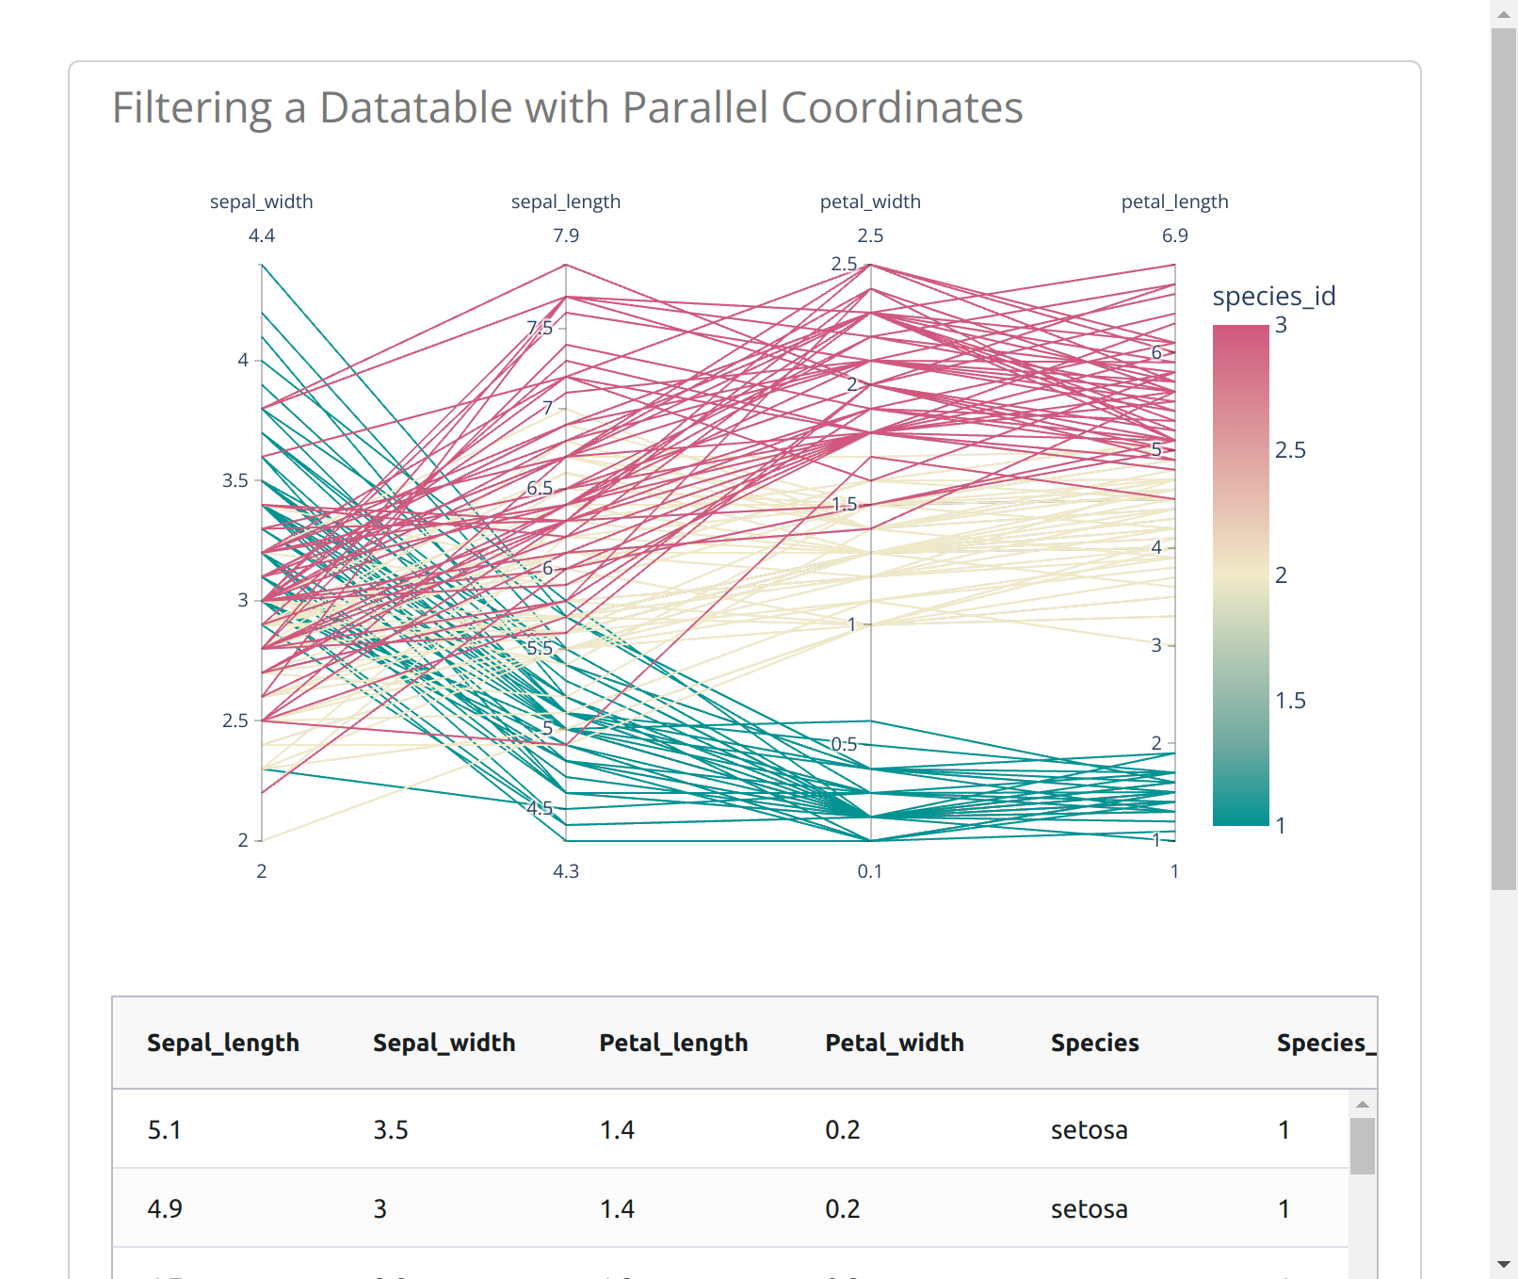The image size is (1518, 1279).
Task: Click the 5.1 sepal length cell
Action: [x=165, y=1129]
